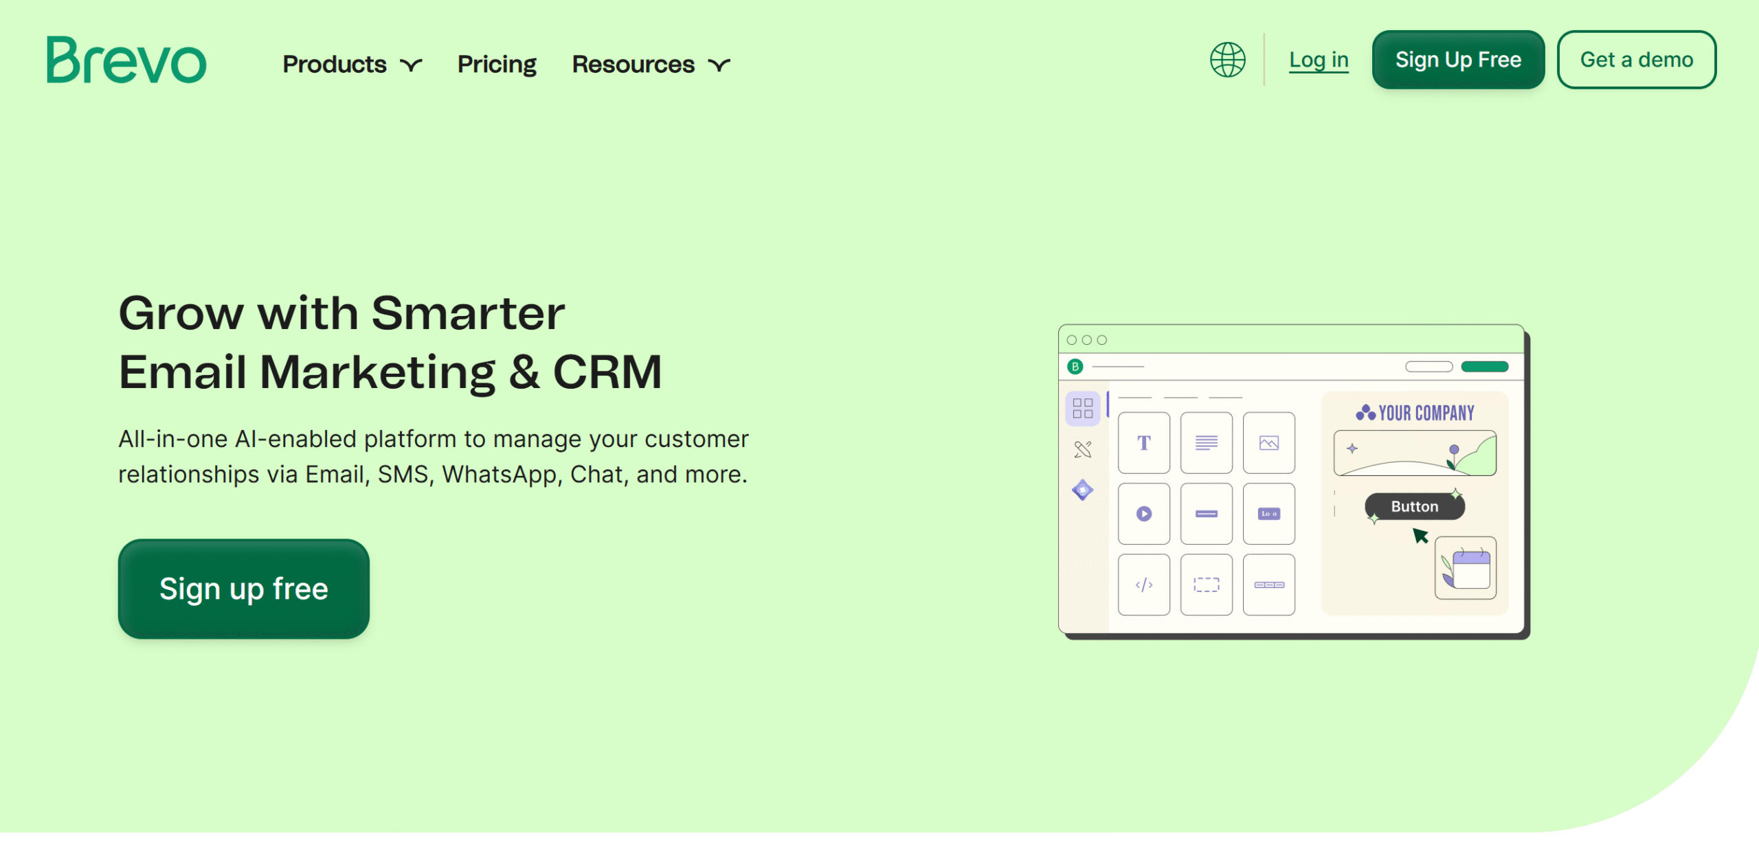The image size is (1759, 862).
Task: Follow the Log in link
Action: [x=1319, y=60]
